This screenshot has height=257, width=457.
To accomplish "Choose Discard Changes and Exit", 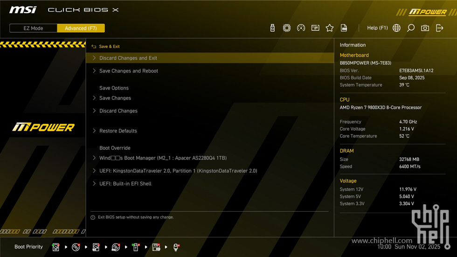I will click(x=210, y=58).
